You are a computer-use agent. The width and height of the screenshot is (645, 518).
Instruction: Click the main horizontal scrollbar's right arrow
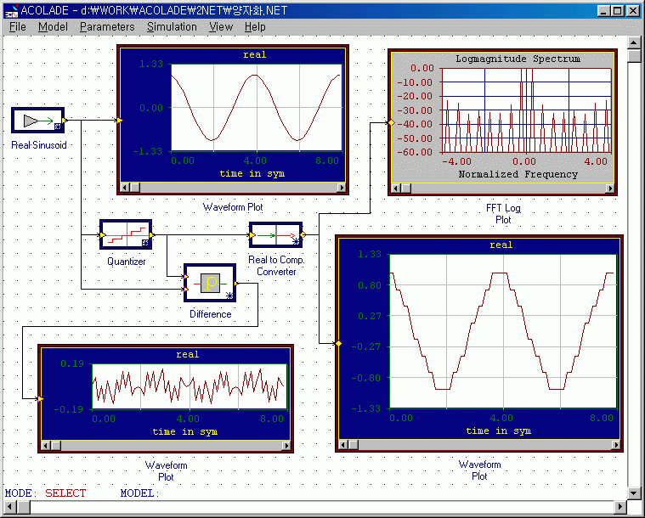click(x=620, y=507)
